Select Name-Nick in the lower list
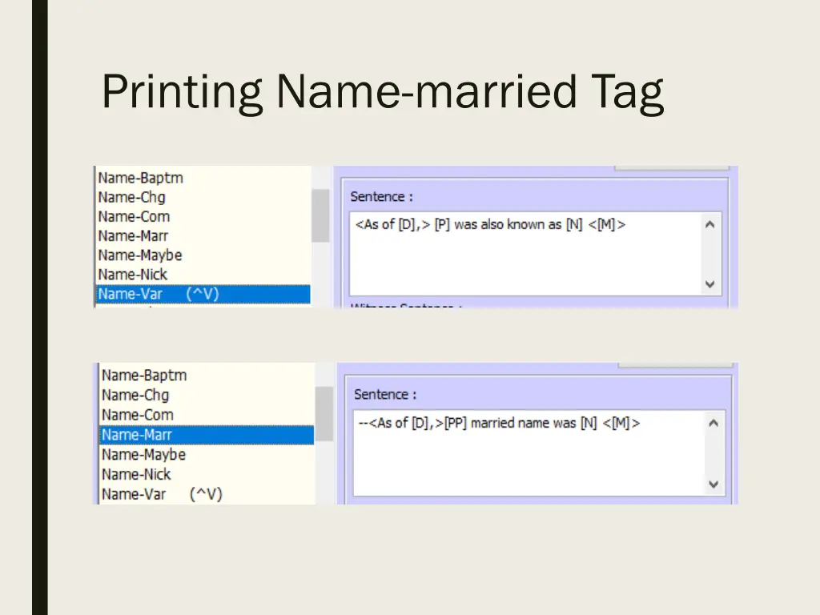The image size is (820, 615). [x=136, y=474]
